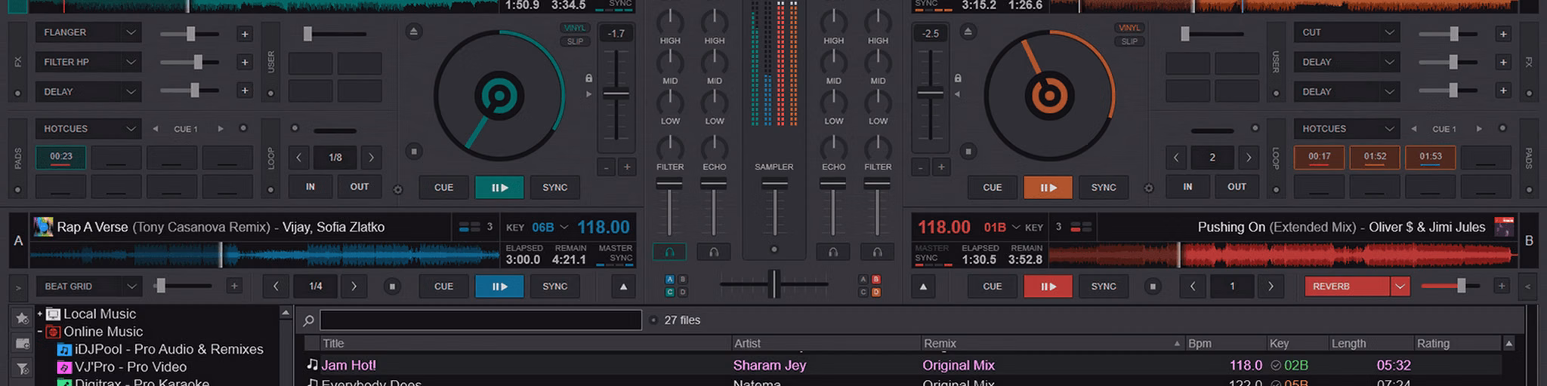Screen dimensions: 1547x386
Task: Toggle play/pause on the orange deck
Action: (1048, 188)
